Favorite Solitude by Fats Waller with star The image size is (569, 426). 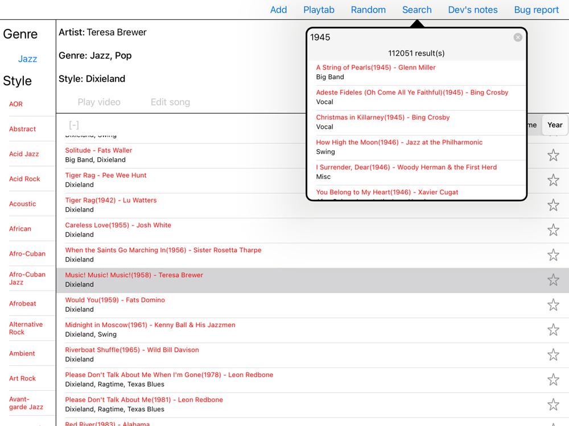[x=553, y=156]
